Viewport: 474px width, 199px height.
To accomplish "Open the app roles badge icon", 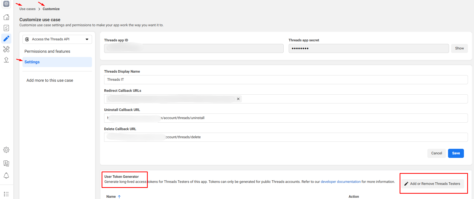I will [6, 163].
